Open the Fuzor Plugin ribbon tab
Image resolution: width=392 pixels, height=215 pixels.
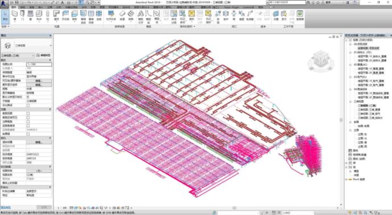click(x=231, y=7)
